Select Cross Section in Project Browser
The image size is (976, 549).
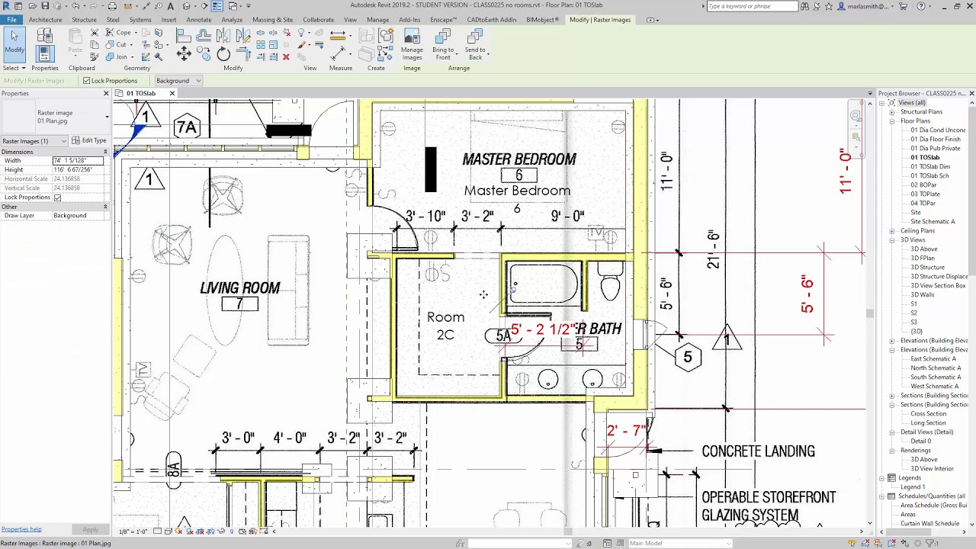pyautogui.click(x=928, y=414)
